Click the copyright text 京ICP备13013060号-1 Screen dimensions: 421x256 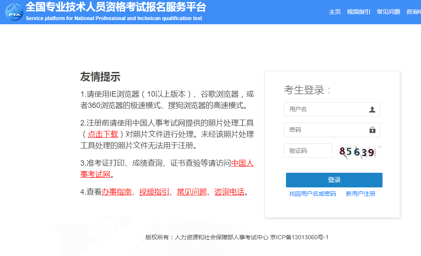(x=299, y=238)
